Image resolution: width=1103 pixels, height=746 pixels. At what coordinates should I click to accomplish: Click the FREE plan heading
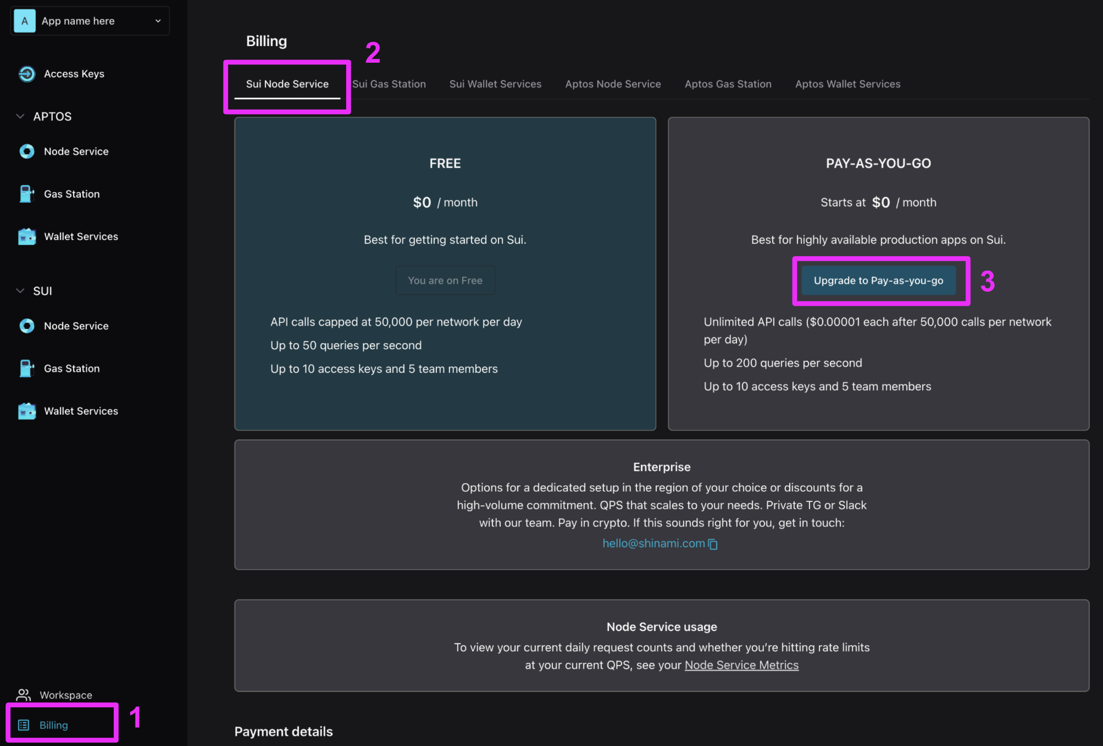445,164
